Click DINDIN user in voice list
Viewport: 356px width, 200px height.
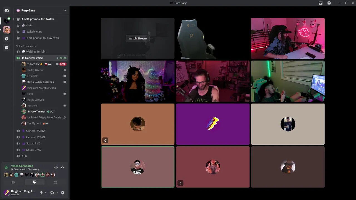44,64
